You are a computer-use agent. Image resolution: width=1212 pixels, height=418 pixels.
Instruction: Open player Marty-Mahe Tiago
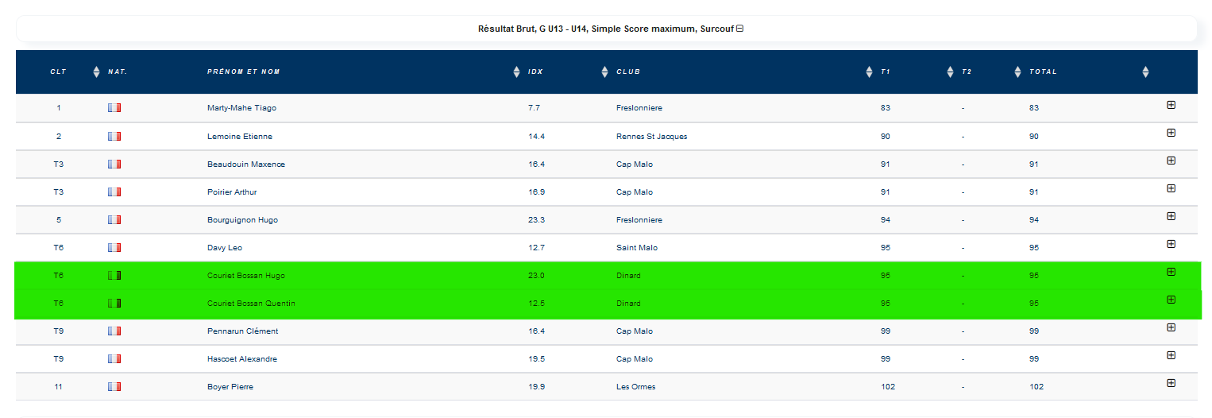241,108
